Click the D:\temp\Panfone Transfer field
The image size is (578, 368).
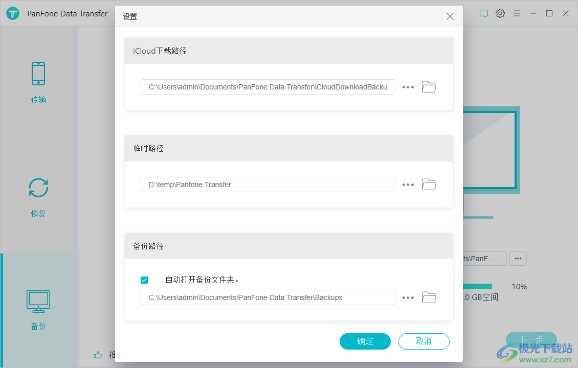[268, 185]
